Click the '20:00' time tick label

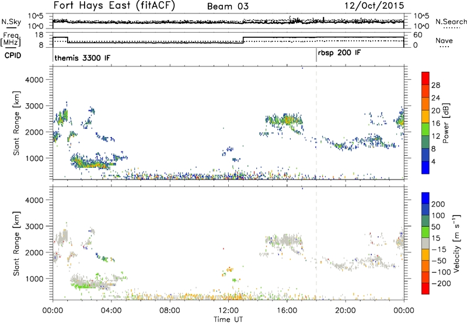[346, 311]
